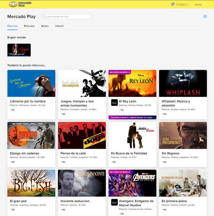Click the search magnifier icon
Viewport: 214px width, 216px height.
45,17
